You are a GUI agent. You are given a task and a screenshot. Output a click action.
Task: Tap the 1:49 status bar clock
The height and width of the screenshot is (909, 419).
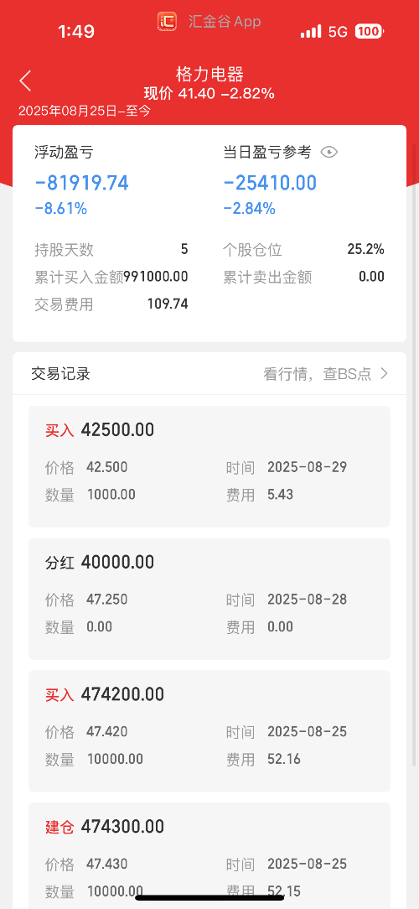(x=76, y=31)
